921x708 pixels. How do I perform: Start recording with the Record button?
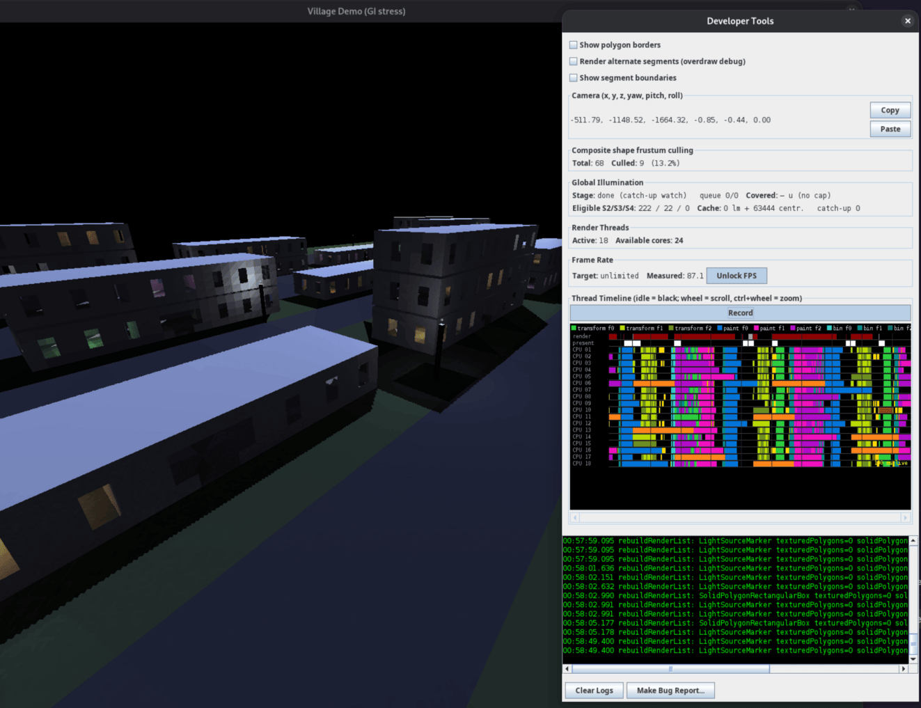coord(740,313)
